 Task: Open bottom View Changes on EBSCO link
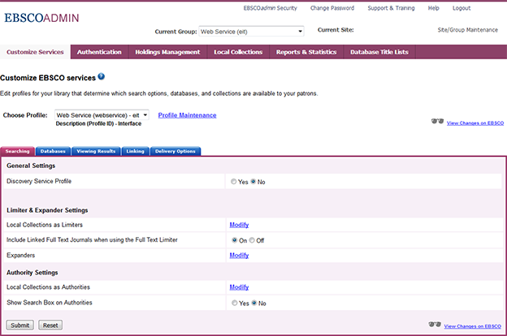coord(472,326)
